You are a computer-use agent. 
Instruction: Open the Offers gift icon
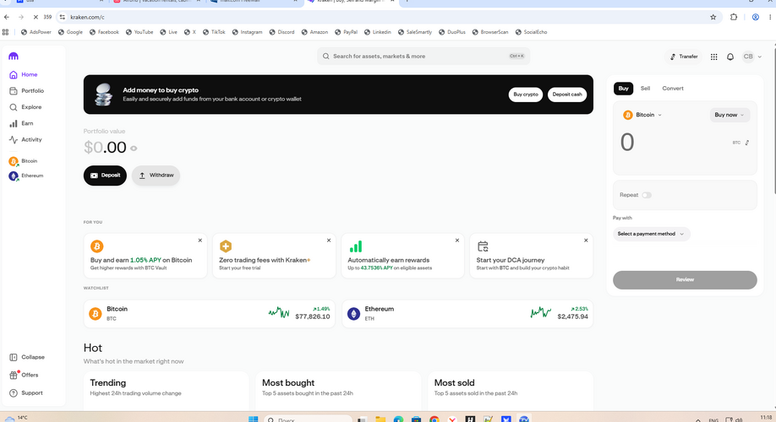click(x=14, y=375)
